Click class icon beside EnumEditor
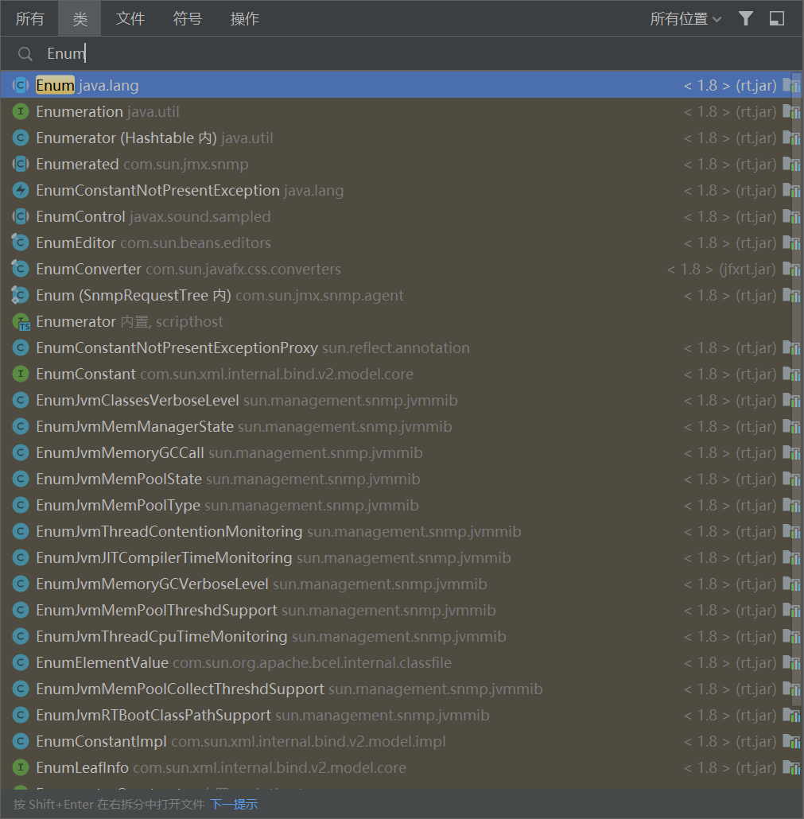This screenshot has height=819, width=804. click(x=21, y=243)
